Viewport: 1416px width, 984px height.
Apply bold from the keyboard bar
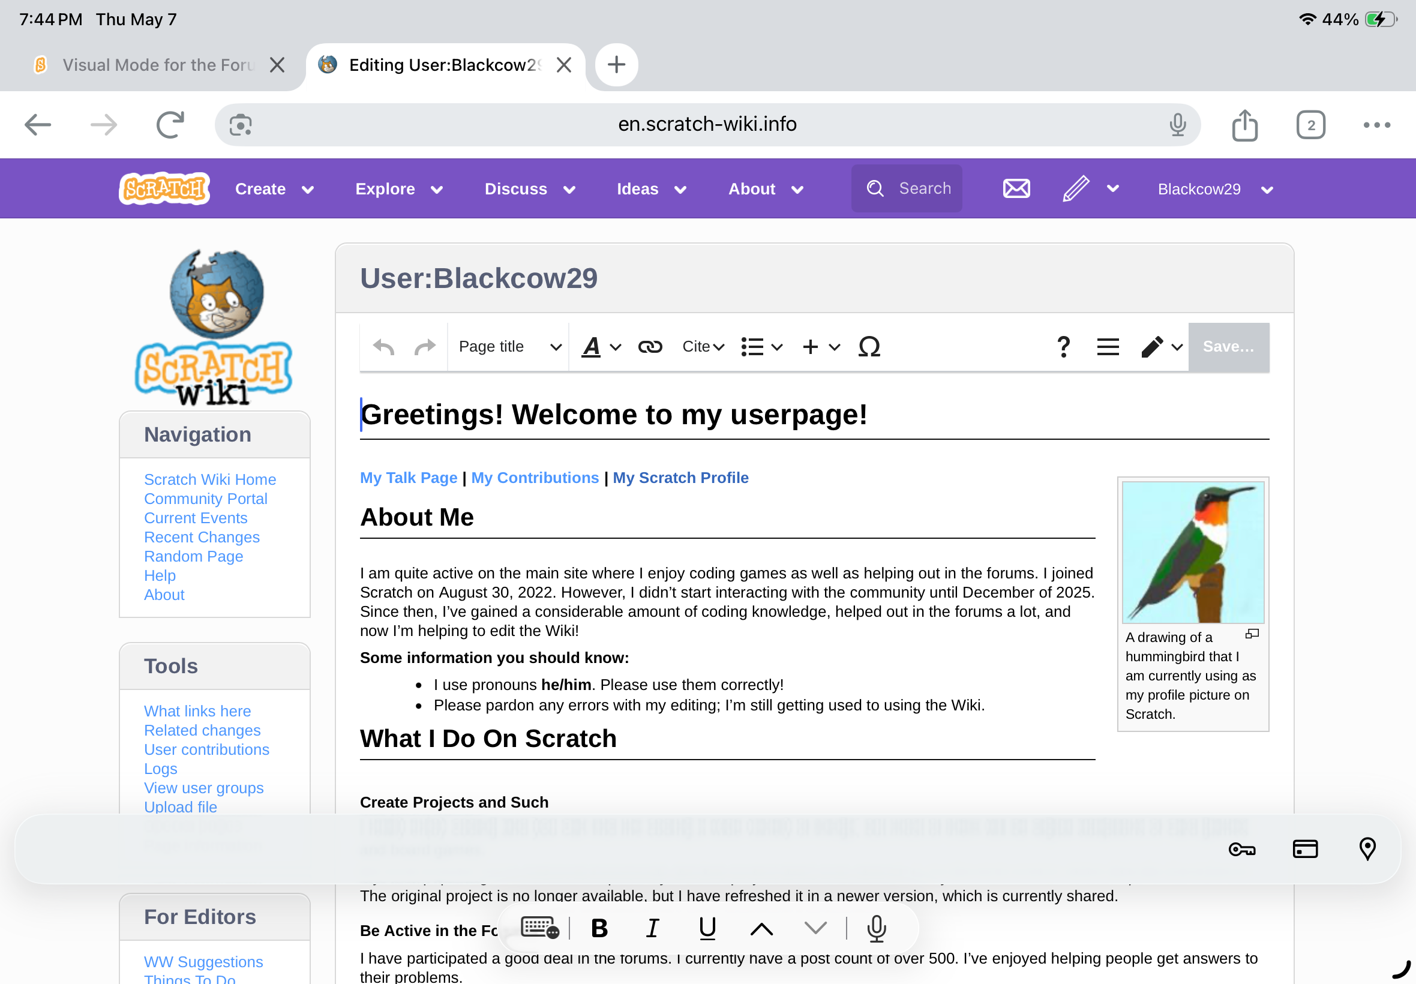point(599,928)
